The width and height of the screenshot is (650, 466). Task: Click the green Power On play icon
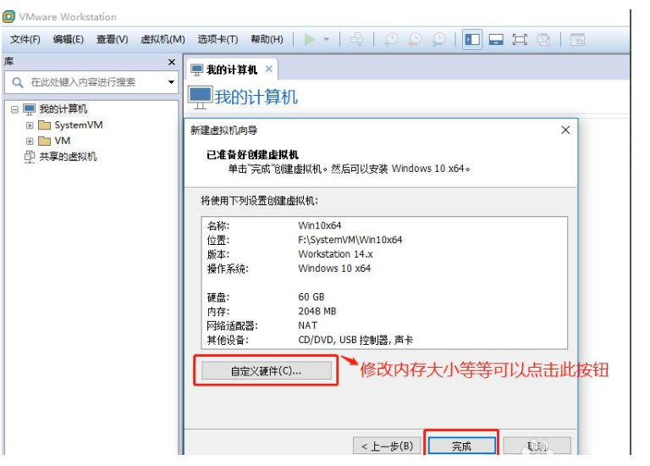(309, 40)
